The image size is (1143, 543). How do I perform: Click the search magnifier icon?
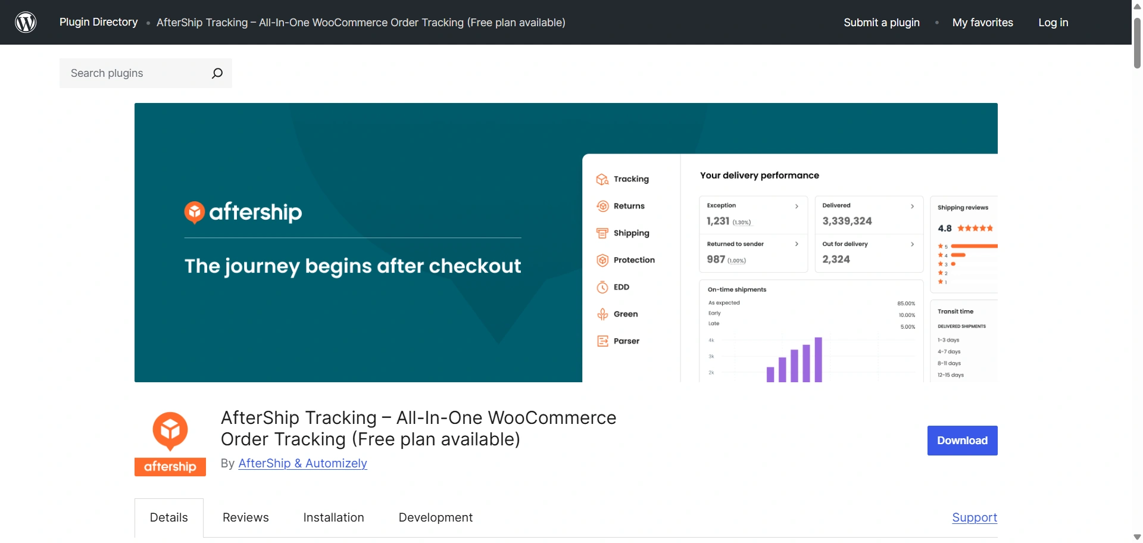[217, 73]
